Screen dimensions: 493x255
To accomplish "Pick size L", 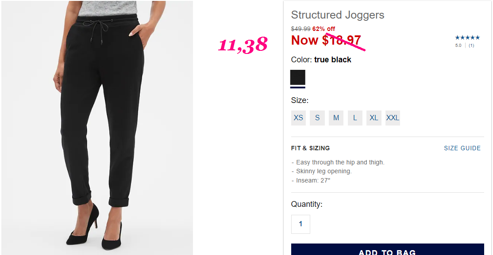I will [x=355, y=118].
